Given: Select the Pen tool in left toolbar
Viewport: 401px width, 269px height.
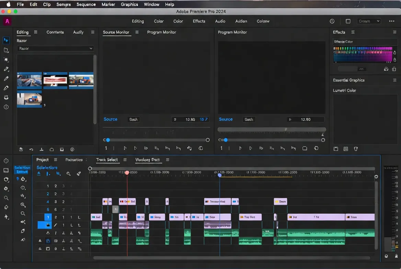Looking at the screenshot, I should [6, 69].
